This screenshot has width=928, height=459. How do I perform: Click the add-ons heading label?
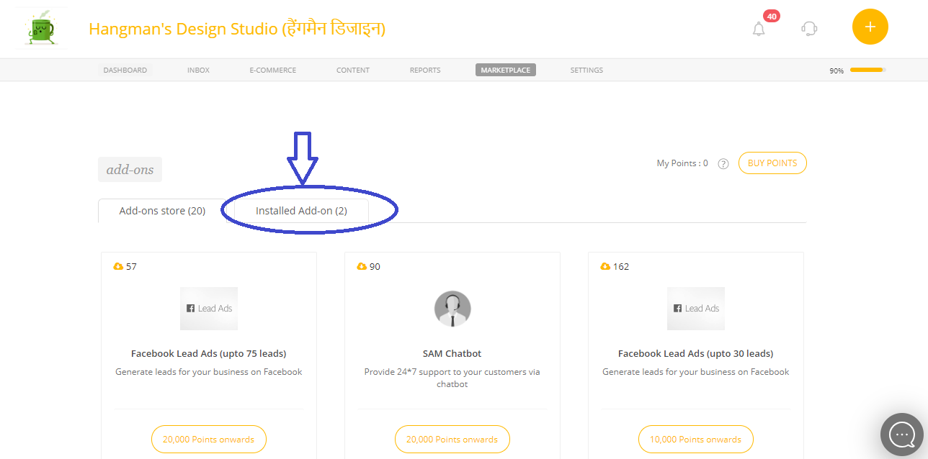coord(130,170)
